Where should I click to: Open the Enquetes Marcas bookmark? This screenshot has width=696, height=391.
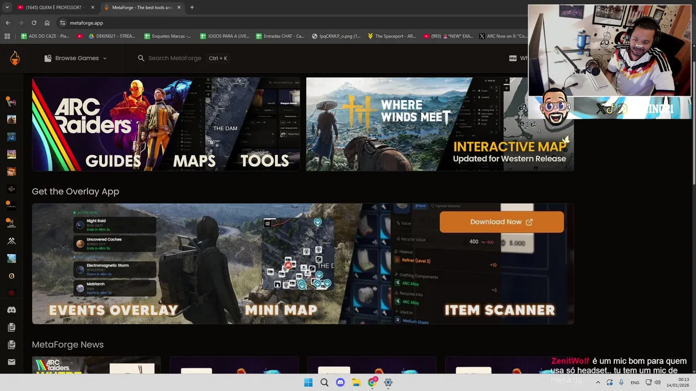click(167, 36)
